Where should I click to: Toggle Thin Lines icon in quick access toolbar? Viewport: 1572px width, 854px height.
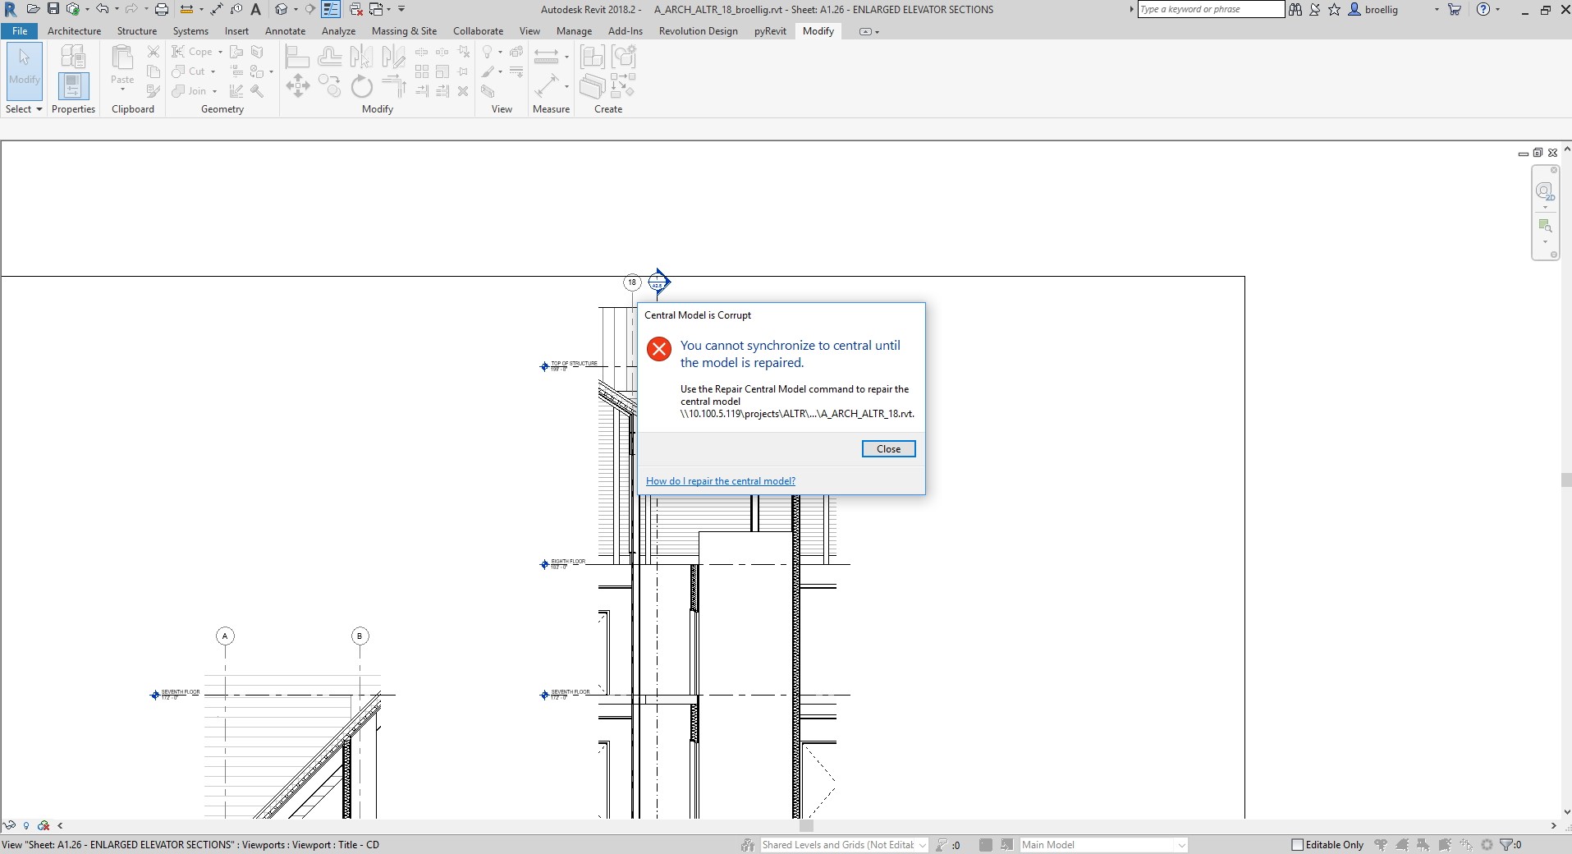(331, 9)
